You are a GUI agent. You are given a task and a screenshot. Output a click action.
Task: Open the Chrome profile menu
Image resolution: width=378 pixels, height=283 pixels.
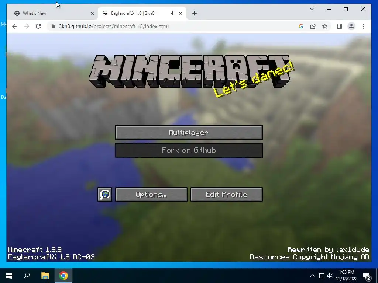[x=351, y=26]
